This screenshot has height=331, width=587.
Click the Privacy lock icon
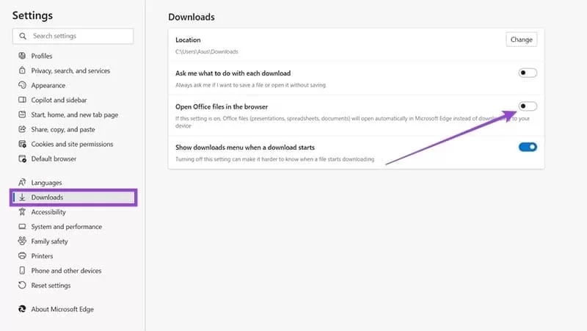pyautogui.click(x=22, y=70)
